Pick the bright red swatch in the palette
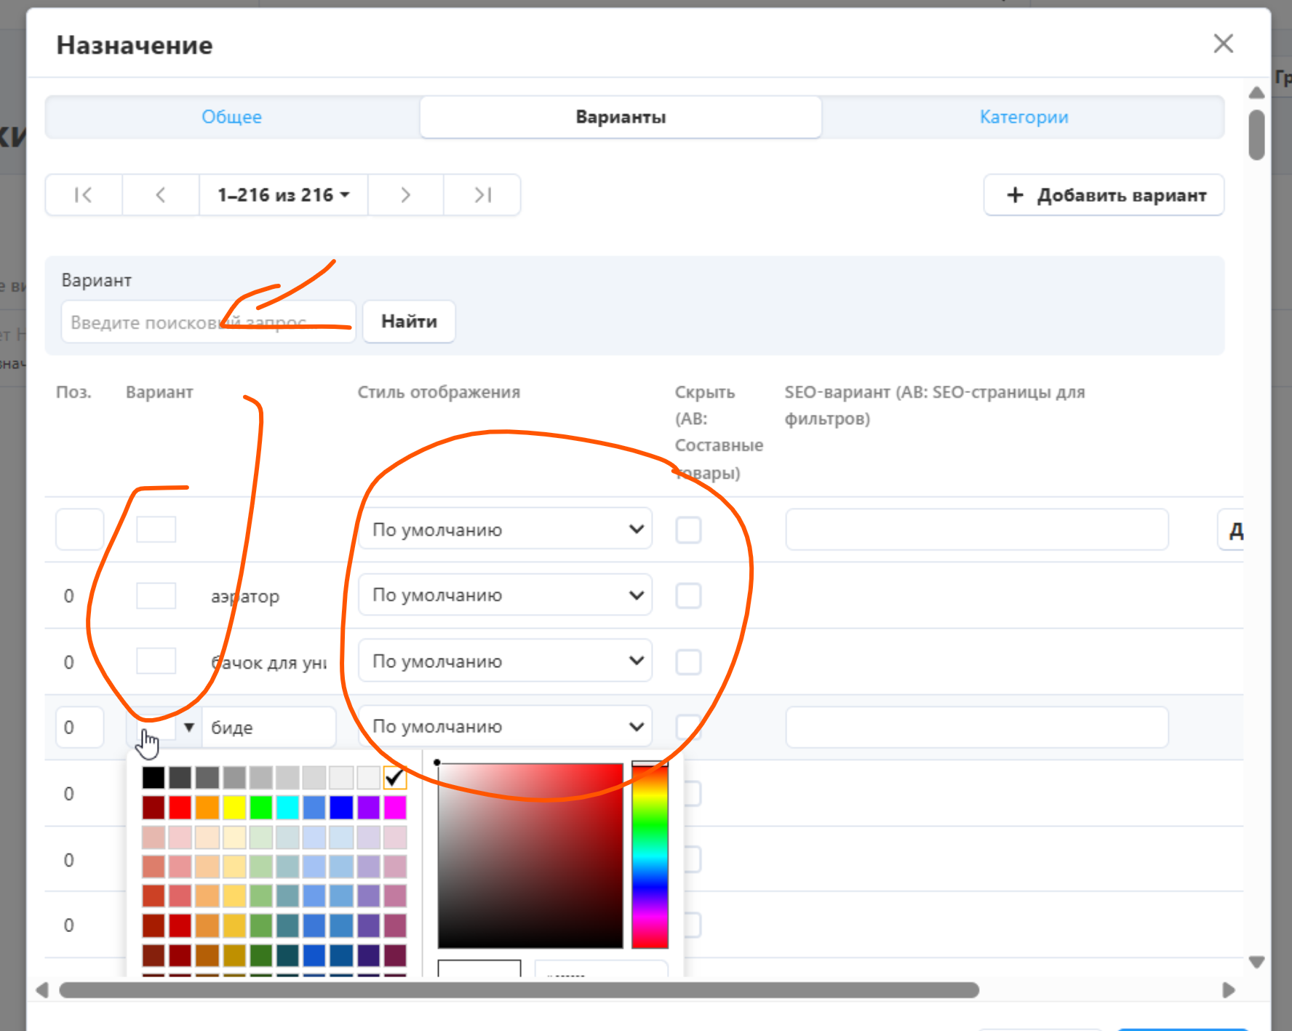 (180, 808)
